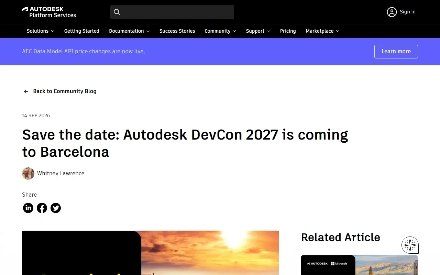Focus the search input field
The height and width of the screenshot is (275, 440).
coord(172,12)
